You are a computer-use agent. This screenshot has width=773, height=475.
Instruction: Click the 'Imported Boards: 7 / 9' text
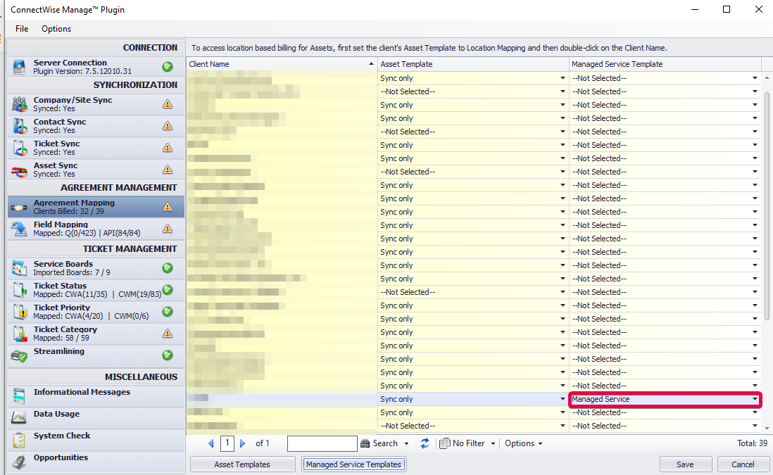coord(72,272)
